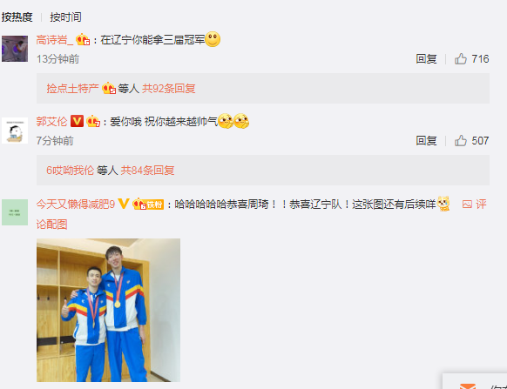
Task: Click the membership crown badge next to 郭艾伦
Action: pos(93,121)
